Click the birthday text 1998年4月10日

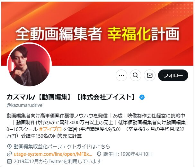click(x=137, y=154)
